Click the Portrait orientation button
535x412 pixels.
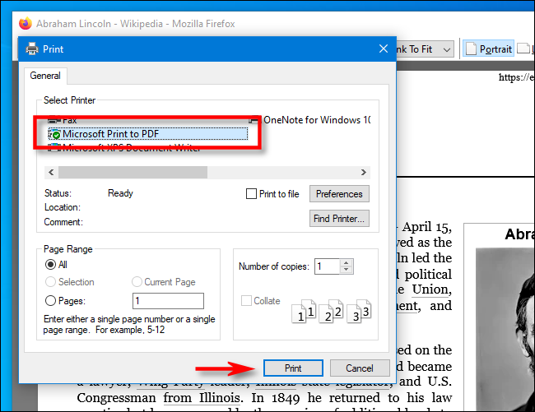click(x=488, y=49)
